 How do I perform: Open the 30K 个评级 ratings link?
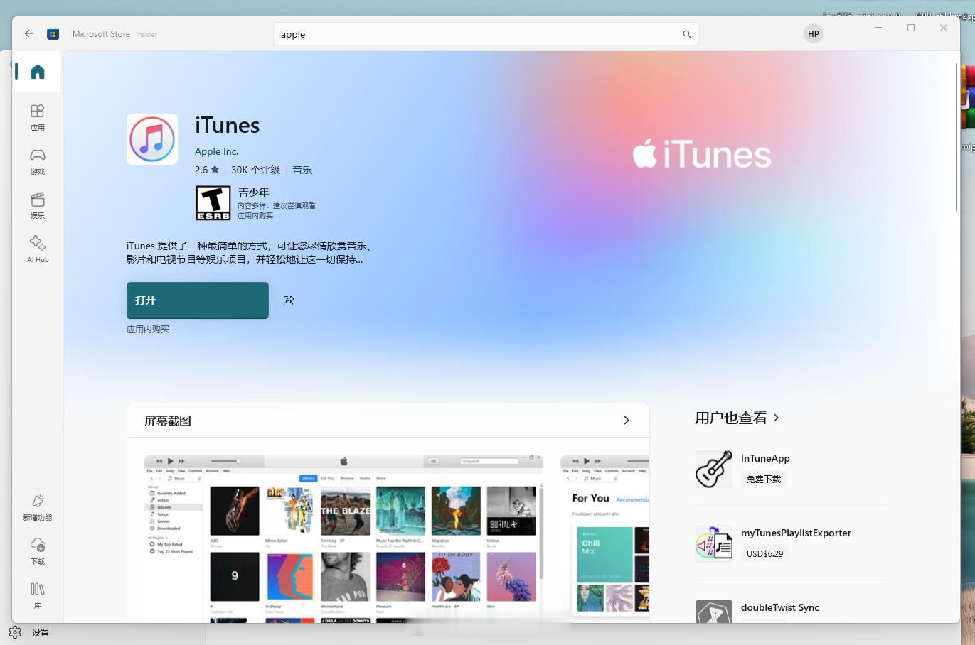tap(255, 170)
